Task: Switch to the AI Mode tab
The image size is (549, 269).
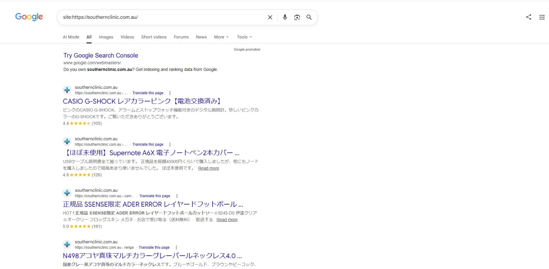Action: point(71,37)
